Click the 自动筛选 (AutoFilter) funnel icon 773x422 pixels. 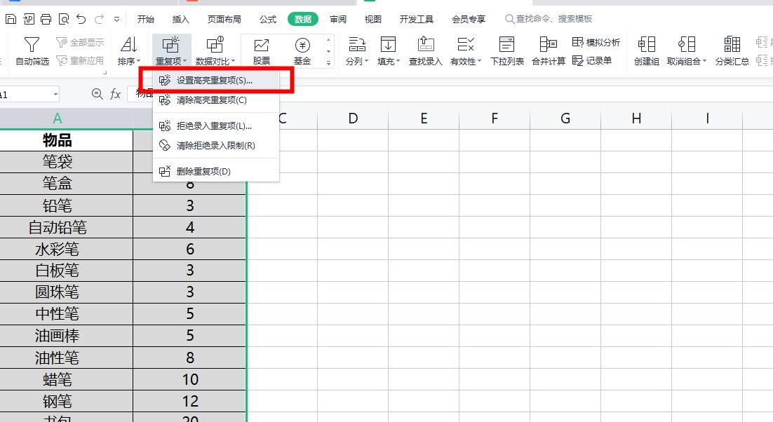32,46
